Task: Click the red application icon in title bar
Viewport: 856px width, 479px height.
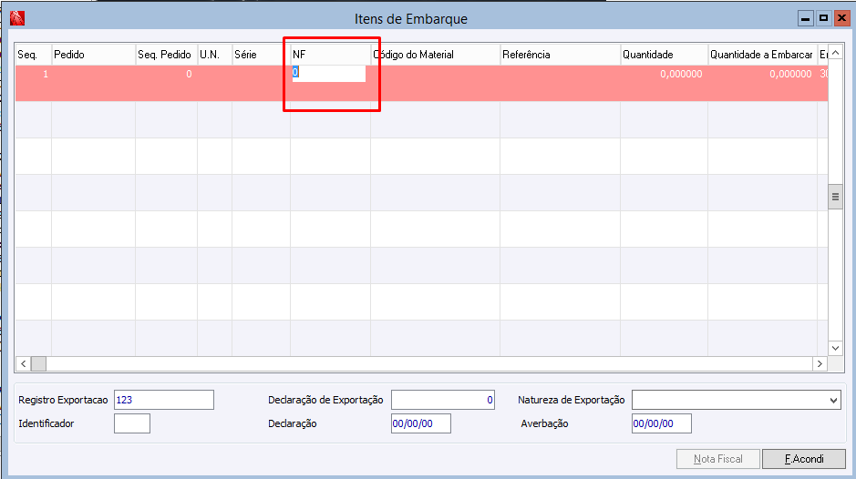Action: [17, 18]
